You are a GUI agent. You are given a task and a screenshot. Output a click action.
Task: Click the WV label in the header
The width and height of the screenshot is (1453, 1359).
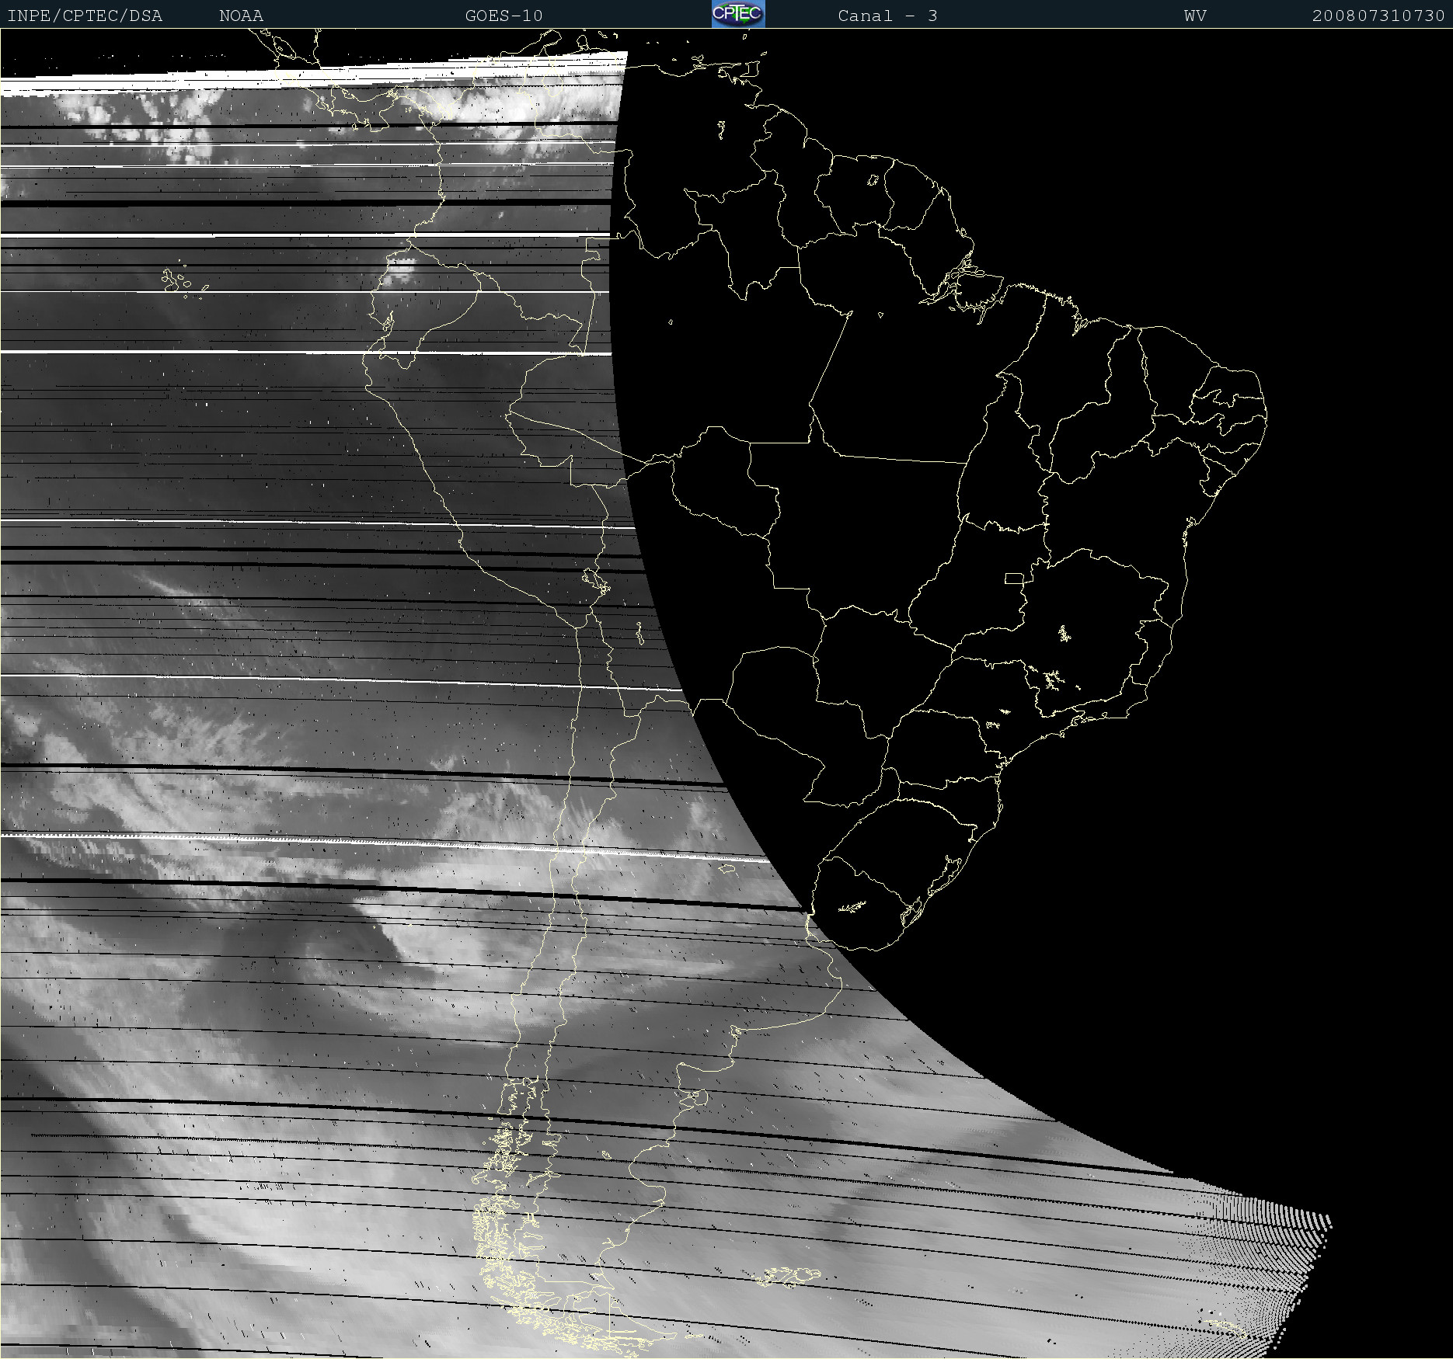pyautogui.click(x=1195, y=16)
